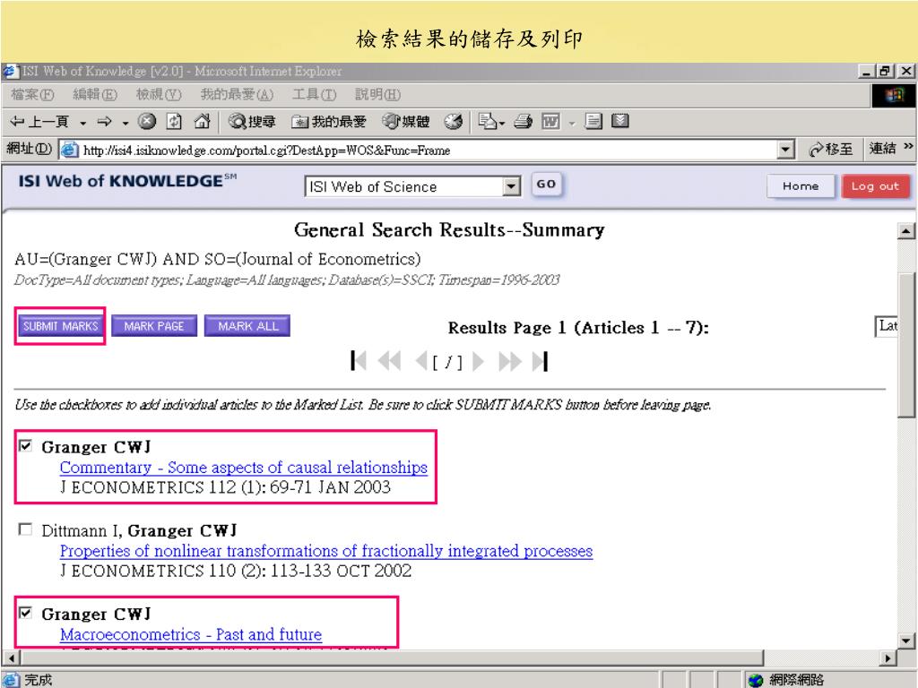Skip forward with double-right arrows
This screenshot has height=688, width=918.
(x=510, y=361)
